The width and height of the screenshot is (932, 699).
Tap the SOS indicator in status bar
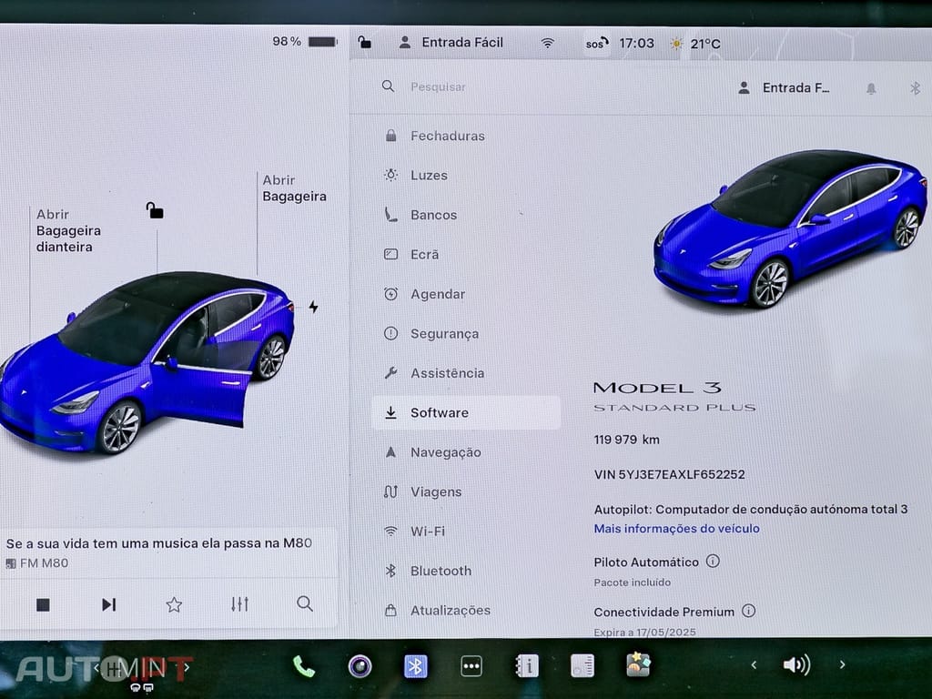point(597,44)
